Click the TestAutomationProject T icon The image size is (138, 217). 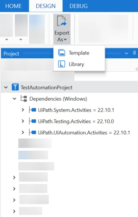(x=15, y=87)
